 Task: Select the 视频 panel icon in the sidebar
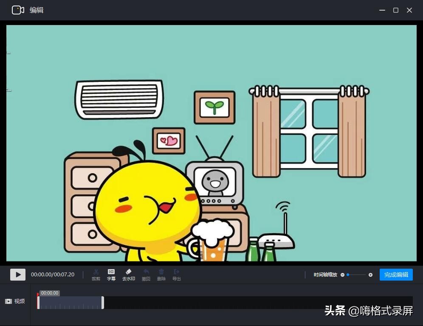[x=8, y=301]
